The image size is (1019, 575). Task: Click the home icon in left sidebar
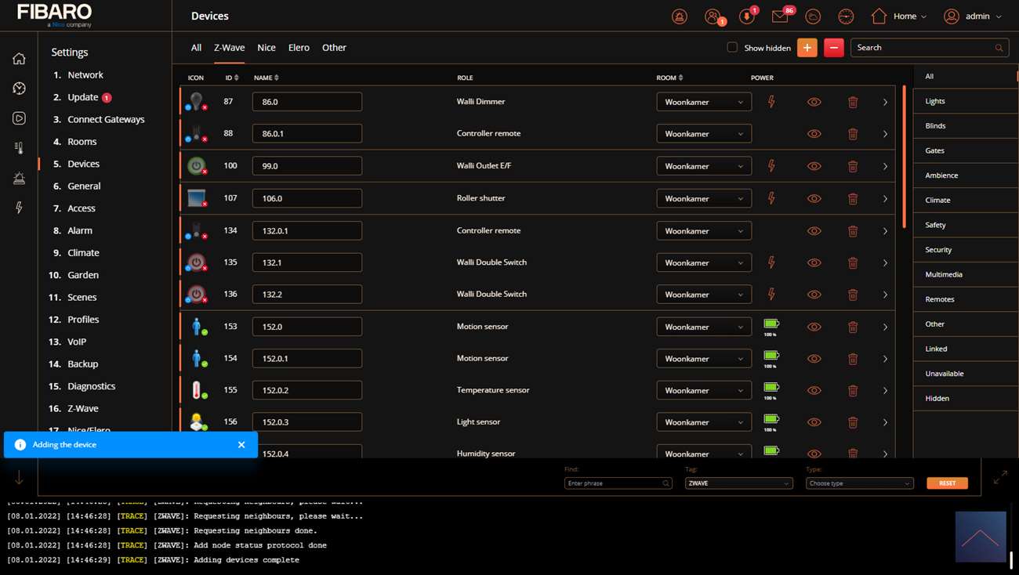(19, 59)
